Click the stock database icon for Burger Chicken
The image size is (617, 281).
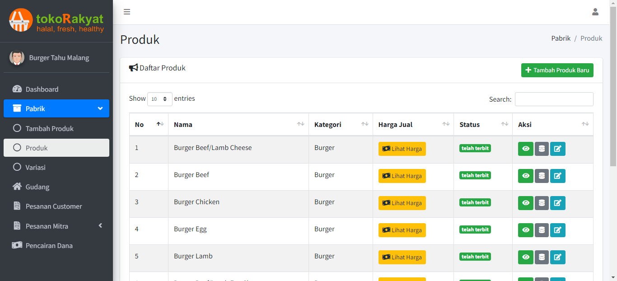tap(542, 203)
